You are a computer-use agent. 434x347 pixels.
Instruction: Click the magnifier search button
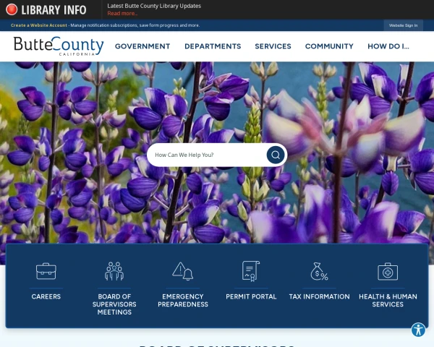coord(276,155)
